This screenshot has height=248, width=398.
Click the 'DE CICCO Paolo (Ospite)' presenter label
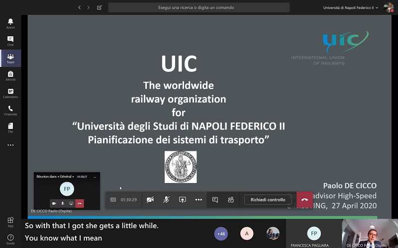(51, 211)
